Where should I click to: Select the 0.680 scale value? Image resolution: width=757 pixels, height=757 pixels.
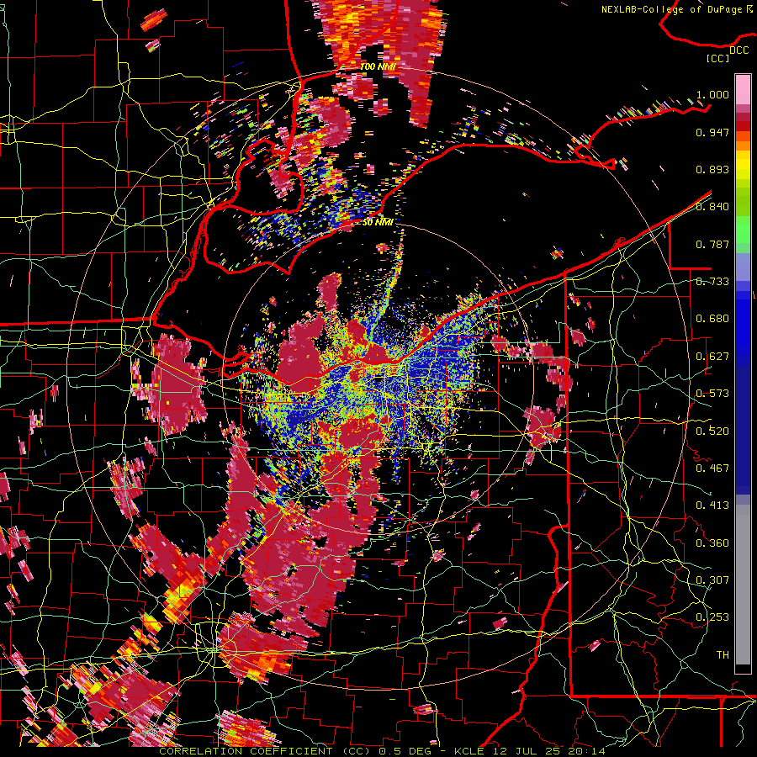712,319
